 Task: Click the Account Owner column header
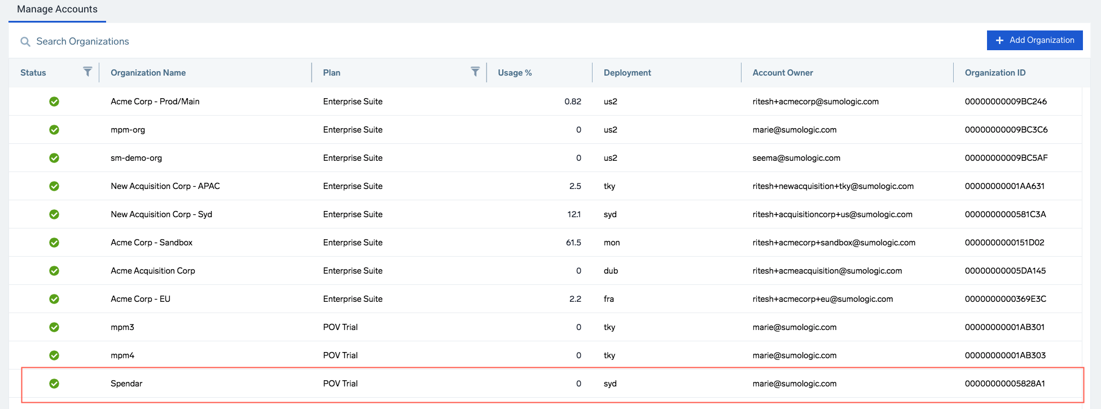coord(782,73)
